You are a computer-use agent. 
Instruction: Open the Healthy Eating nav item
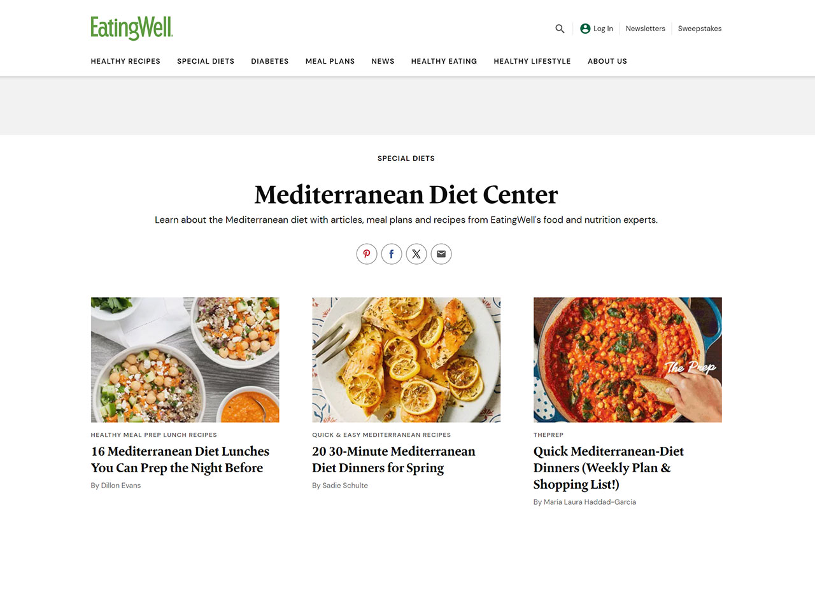point(444,61)
